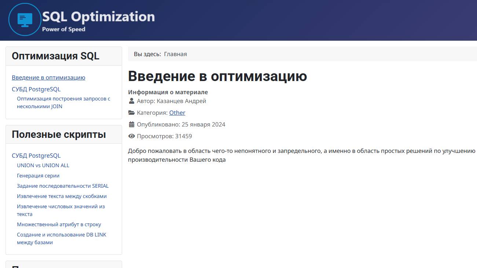This screenshot has width=477, height=268.
Task: Open the SQL Optimization site title
Action: pos(98,16)
